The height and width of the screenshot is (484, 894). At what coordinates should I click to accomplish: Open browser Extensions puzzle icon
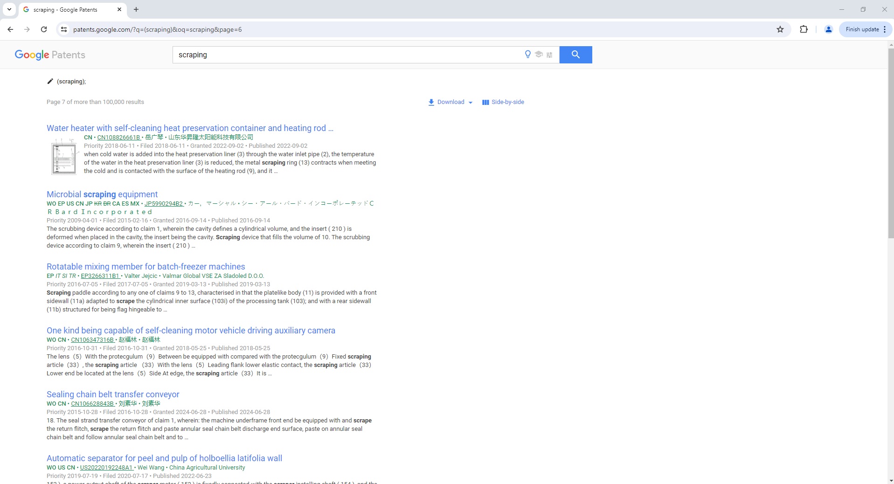point(804,29)
